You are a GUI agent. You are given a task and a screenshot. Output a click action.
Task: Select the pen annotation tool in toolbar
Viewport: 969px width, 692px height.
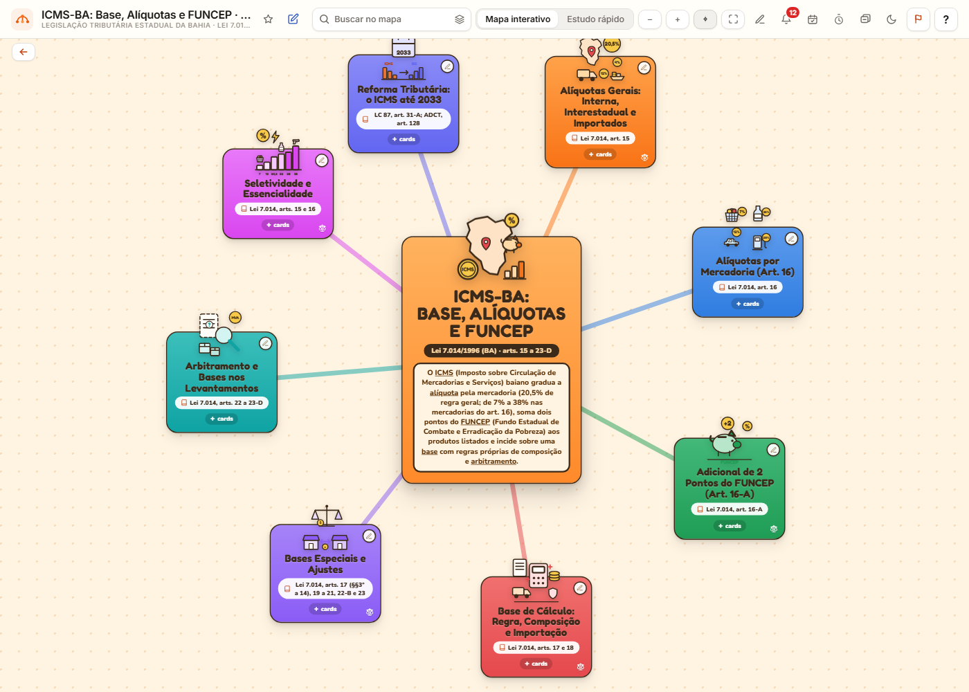pyautogui.click(x=760, y=19)
